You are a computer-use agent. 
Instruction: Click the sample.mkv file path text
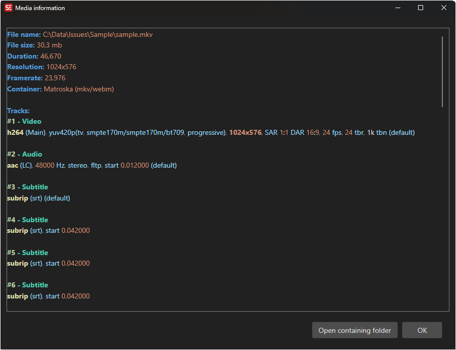pyautogui.click(x=98, y=35)
